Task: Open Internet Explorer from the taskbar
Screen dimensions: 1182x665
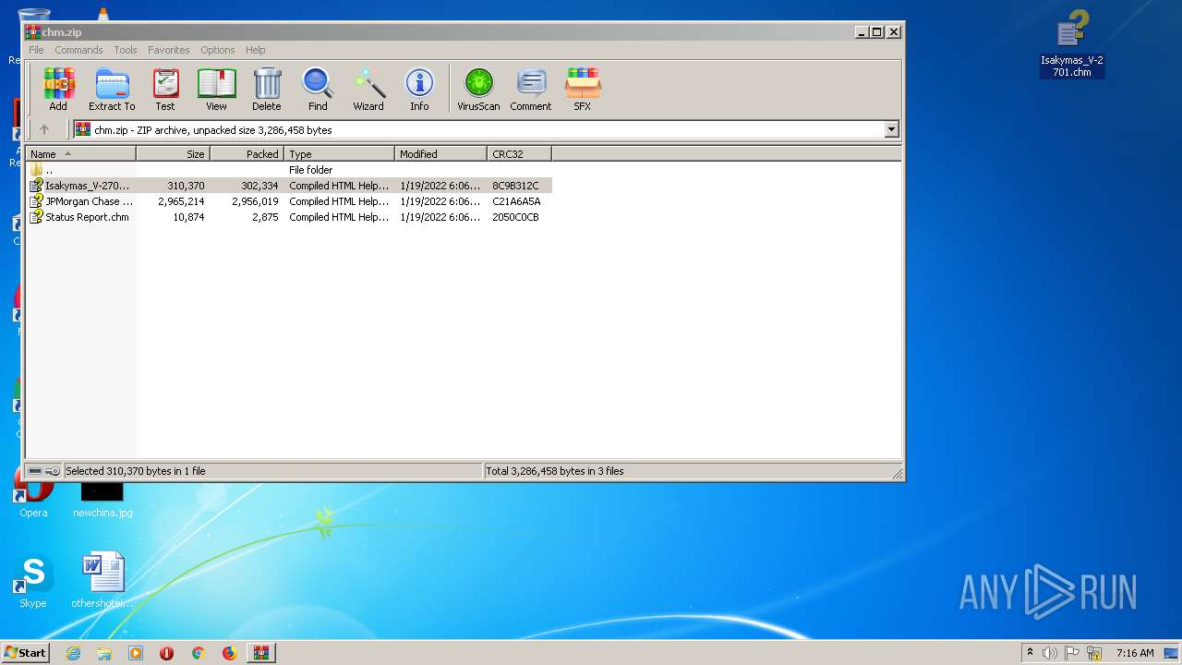Action: [x=73, y=653]
